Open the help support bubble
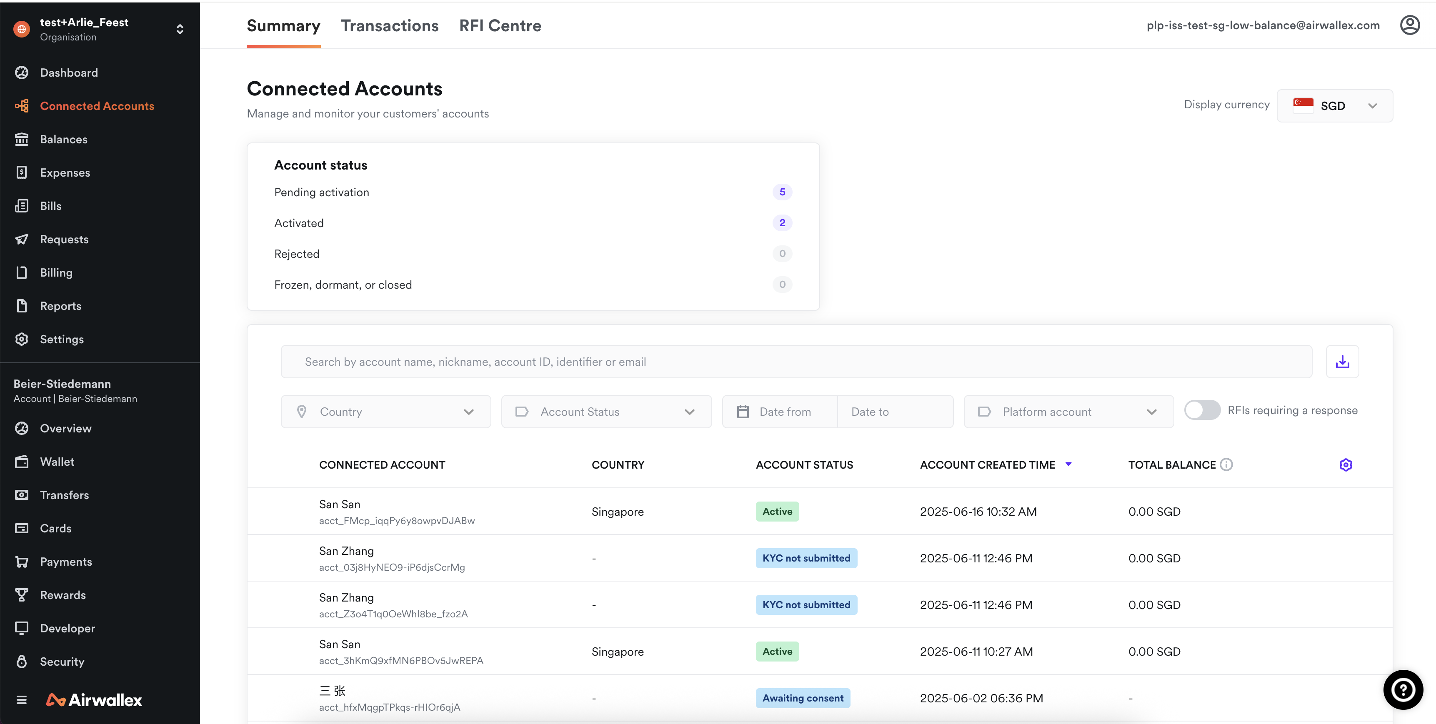The height and width of the screenshot is (724, 1436). point(1403,689)
